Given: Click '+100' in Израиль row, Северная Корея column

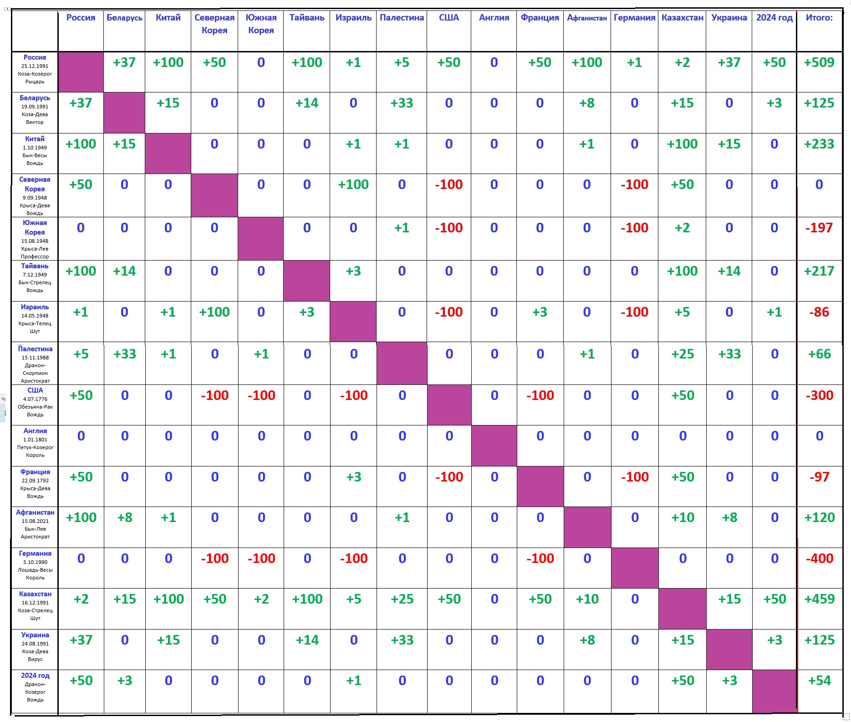Looking at the screenshot, I should coord(214,312).
